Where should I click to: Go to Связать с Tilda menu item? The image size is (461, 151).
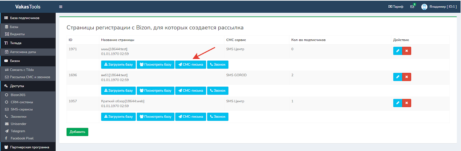point(22,70)
